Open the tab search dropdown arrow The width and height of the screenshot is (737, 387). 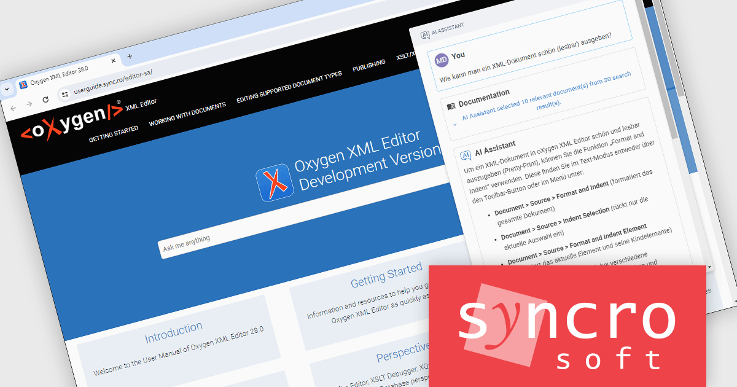[x=6, y=88]
